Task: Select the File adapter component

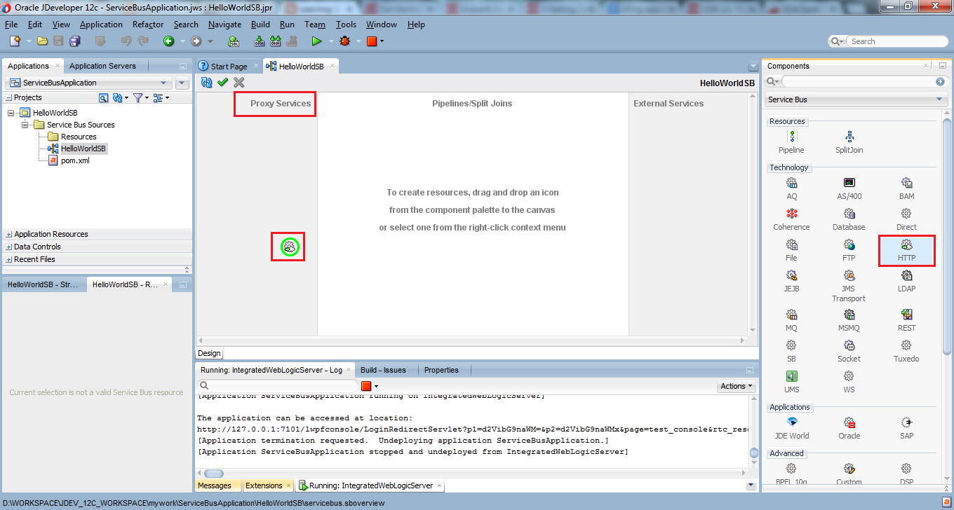Action: click(791, 249)
